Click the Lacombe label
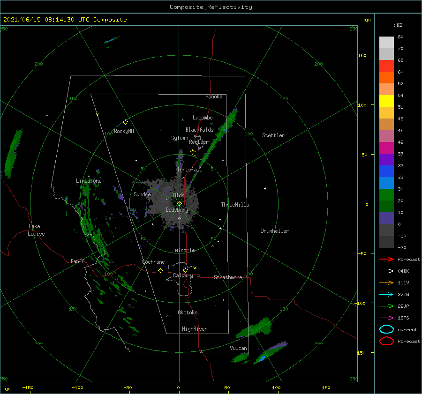The image size is (422, 394). tap(203, 118)
